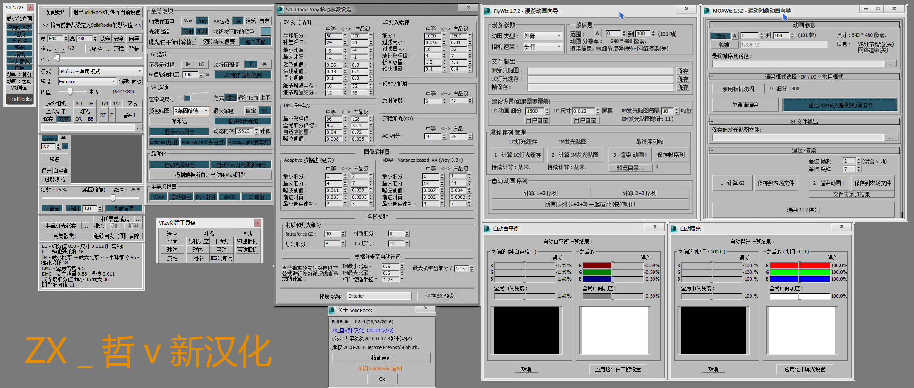The image size is (914, 388).
Task: Click the small i button beside gamma value
Action: point(65,146)
